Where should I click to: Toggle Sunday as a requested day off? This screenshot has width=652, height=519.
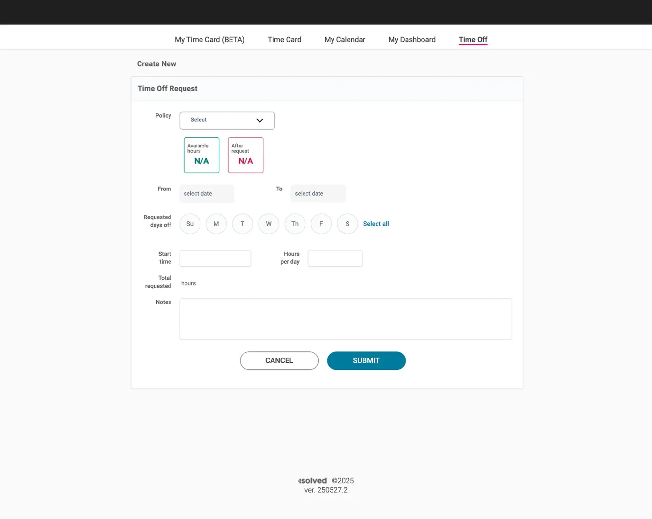190,224
